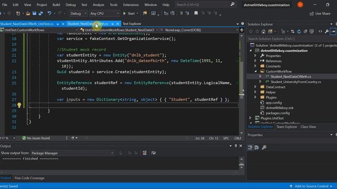
Task: Click the View Code icon in Solution Explorer
Action: [x=321, y=31]
